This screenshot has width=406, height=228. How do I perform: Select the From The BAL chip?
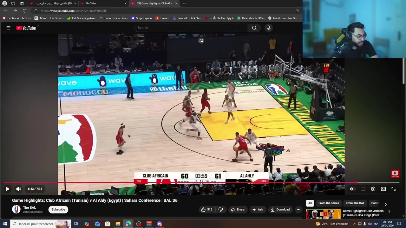click(355, 203)
